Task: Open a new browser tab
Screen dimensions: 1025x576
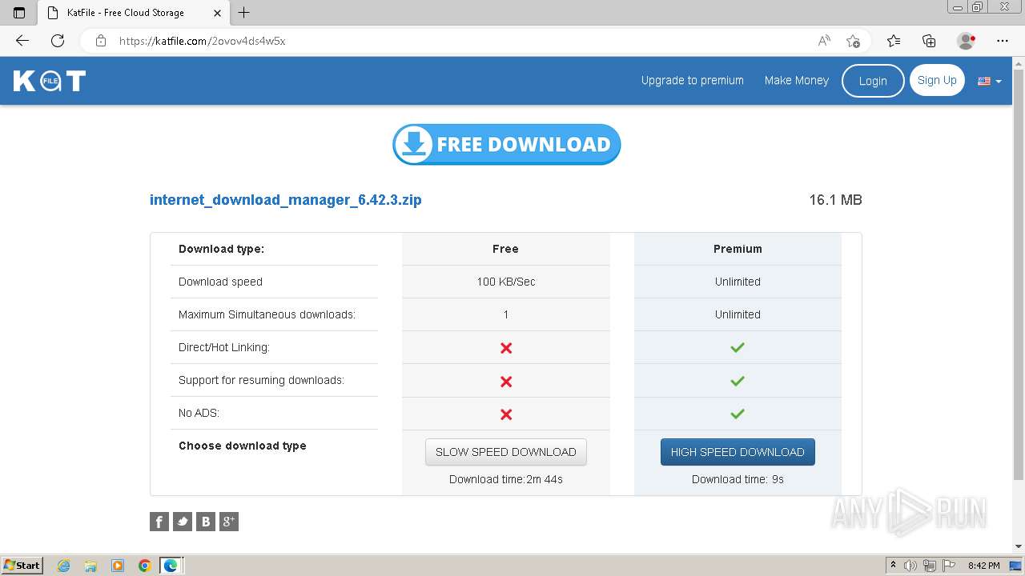Action: 244,13
